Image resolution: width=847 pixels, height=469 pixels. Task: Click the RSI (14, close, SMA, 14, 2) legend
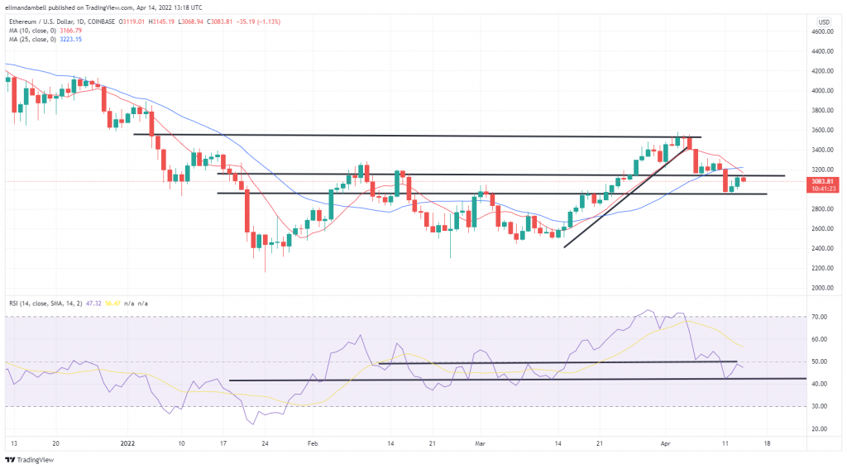pyautogui.click(x=45, y=304)
